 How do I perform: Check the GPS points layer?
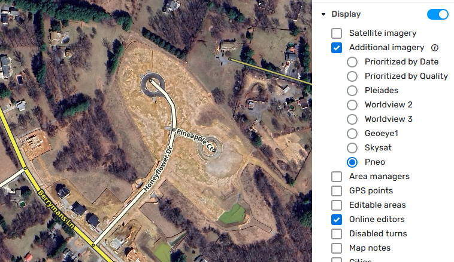[337, 191]
